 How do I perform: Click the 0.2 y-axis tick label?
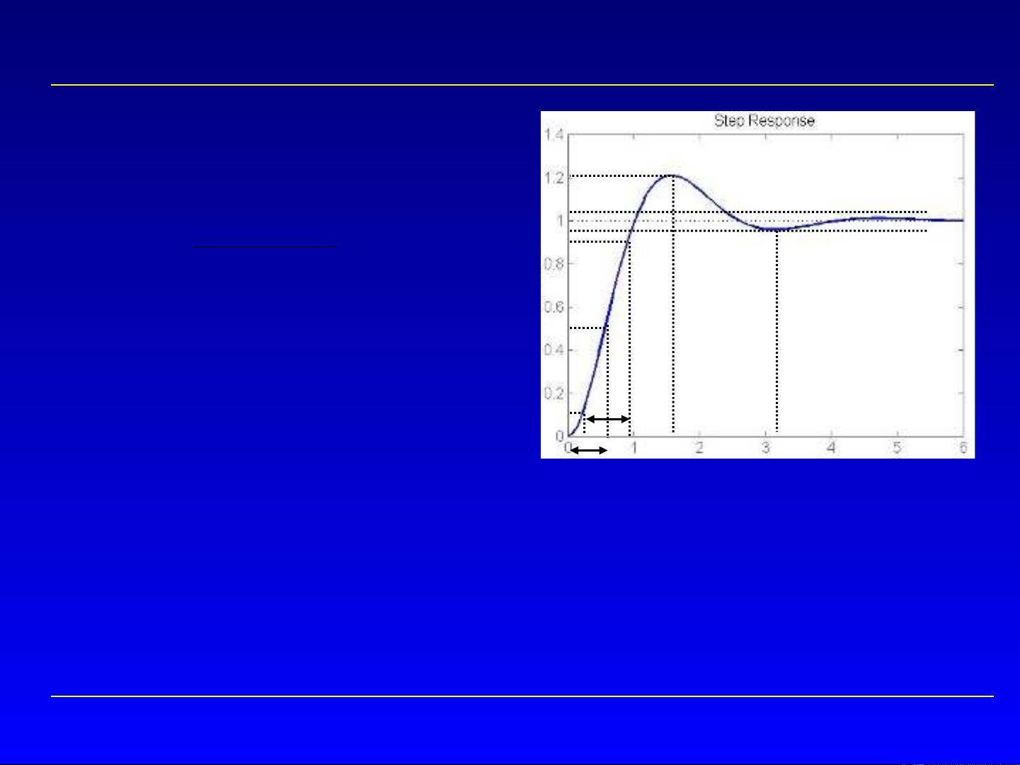pos(554,393)
